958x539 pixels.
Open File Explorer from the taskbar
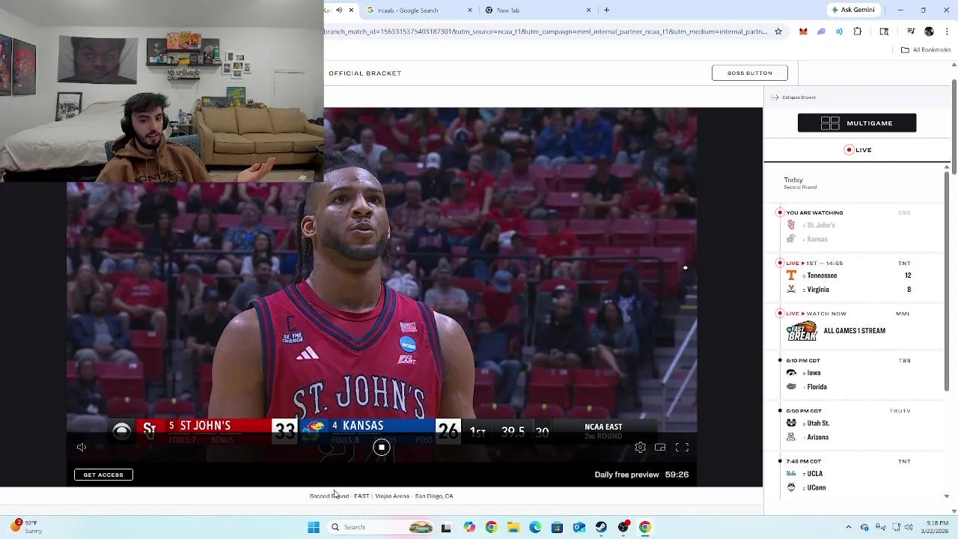[513, 527]
